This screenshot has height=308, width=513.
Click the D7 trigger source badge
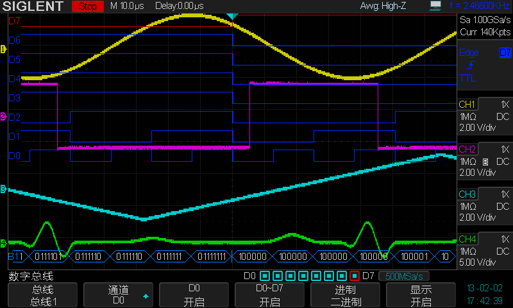coord(505,52)
